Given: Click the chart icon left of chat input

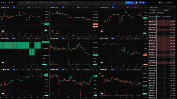Looking at the screenshot, I should tap(20, 3).
